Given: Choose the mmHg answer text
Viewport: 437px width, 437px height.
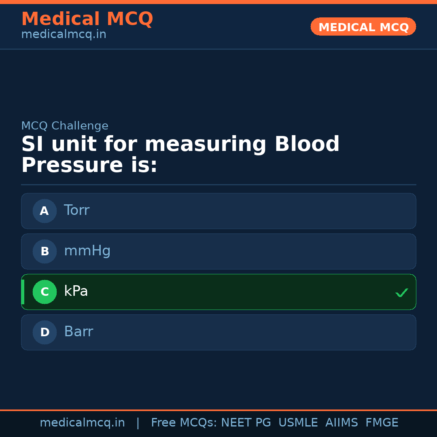Looking at the screenshot, I should [87, 251].
